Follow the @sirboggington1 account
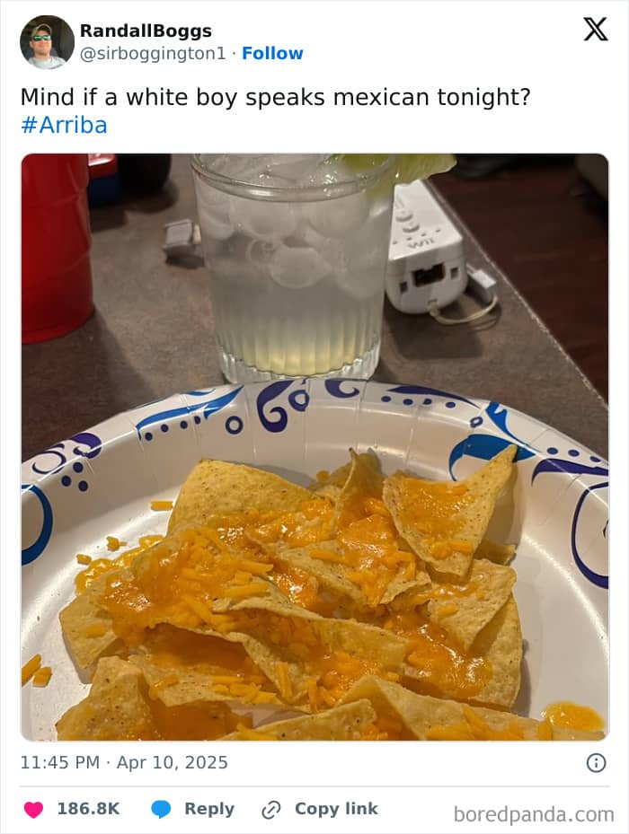This screenshot has height=834, width=629. click(x=272, y=53)
